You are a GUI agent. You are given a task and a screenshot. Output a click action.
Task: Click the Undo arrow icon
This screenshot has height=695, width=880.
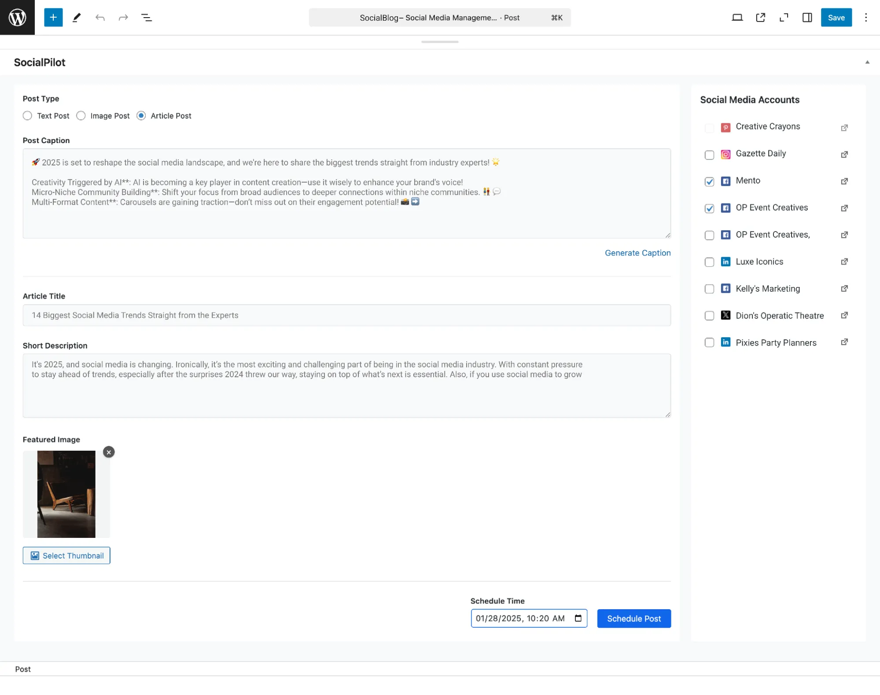(100, 18)
